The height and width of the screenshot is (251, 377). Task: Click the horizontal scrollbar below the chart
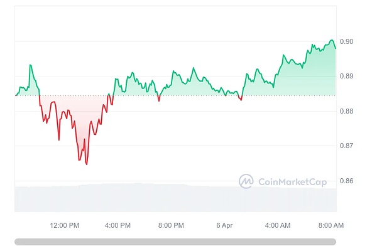(x=175, y=242)
